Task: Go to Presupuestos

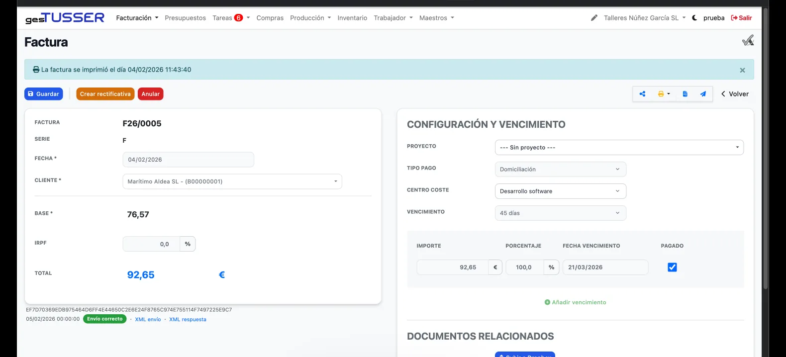Action: point(186,18)
